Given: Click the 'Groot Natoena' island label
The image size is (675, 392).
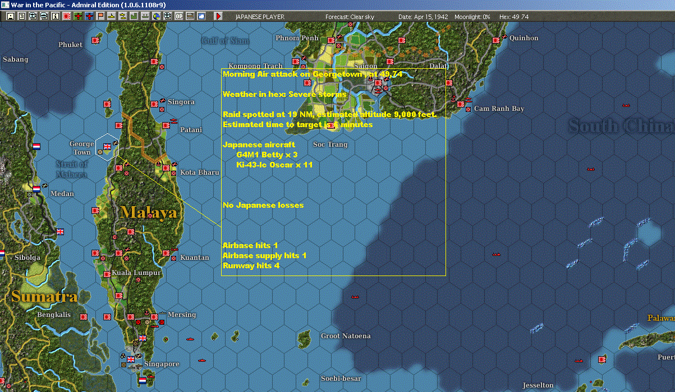Looking at the screenshot, I should 346,336.
